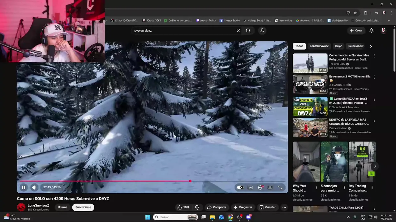Open the Crear menu
Viewport: 396px width, 222px height.
pyautogui.click(x=356, y=31)
